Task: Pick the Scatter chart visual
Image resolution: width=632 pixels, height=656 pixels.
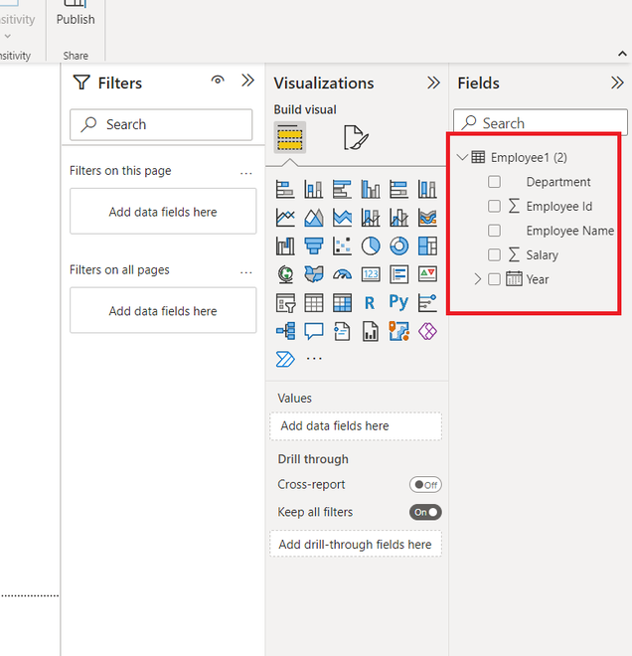Action: pos(342,246)
